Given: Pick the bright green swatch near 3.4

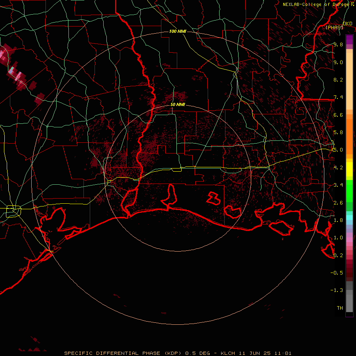Looking at the screenshot, I should pos(349,191).
